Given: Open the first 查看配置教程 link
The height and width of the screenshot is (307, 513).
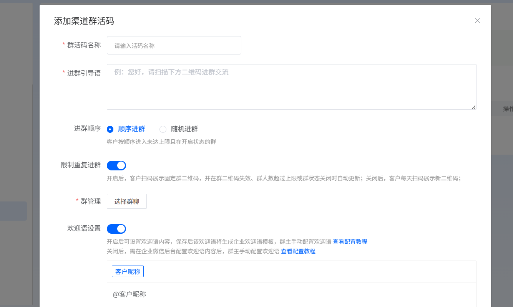Looking at the screenshot, I should pos(350,242).
